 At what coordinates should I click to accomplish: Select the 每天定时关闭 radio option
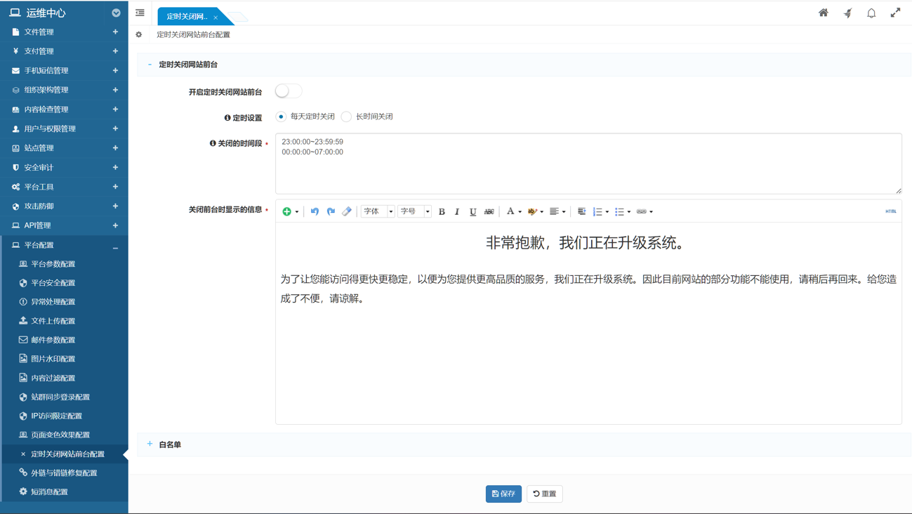281,117
